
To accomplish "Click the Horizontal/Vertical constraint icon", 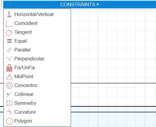I will click(9, 14).
